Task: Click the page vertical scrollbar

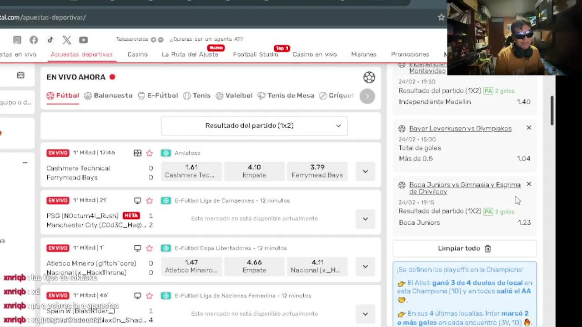Action: (x=552, y=111)
